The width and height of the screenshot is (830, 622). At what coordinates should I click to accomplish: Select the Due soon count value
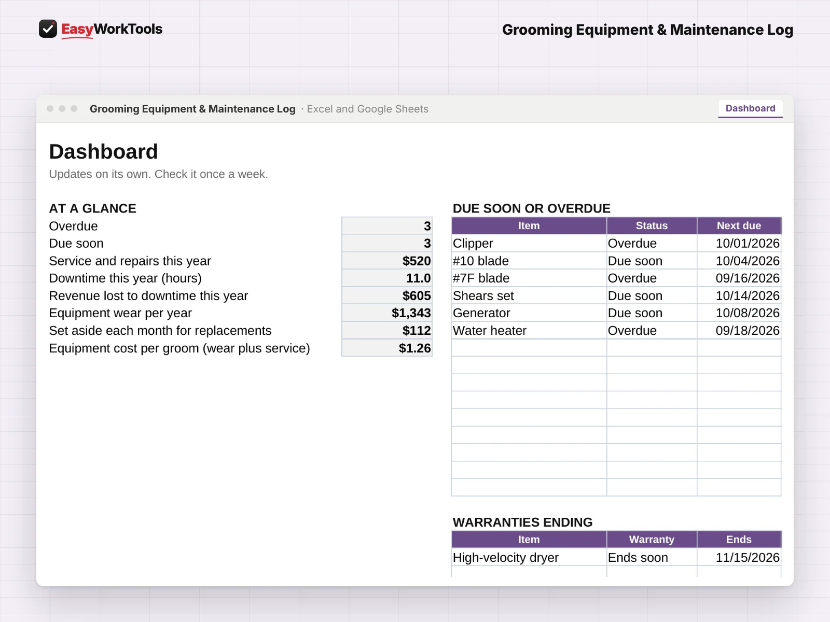click(386, 243)
